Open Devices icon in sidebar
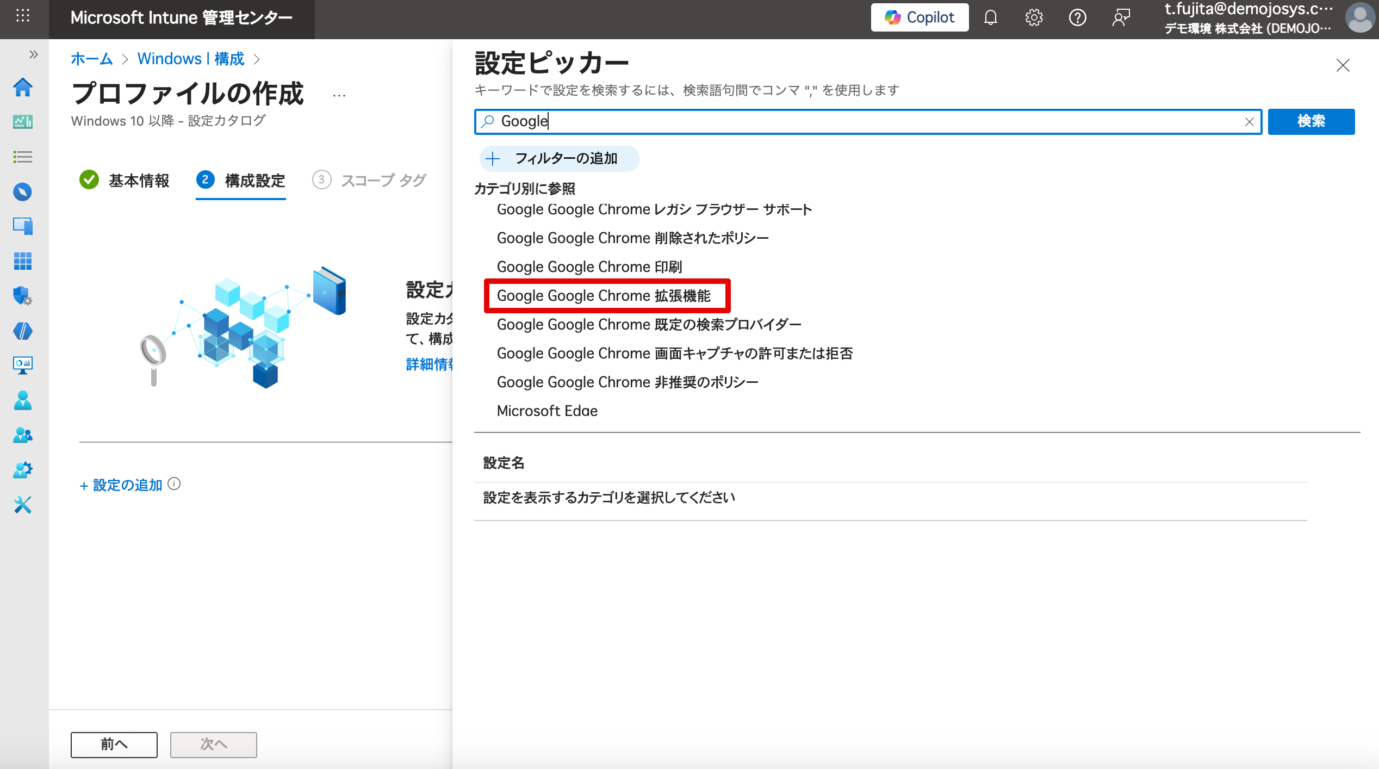1379x769 pixels. [23, 226]
